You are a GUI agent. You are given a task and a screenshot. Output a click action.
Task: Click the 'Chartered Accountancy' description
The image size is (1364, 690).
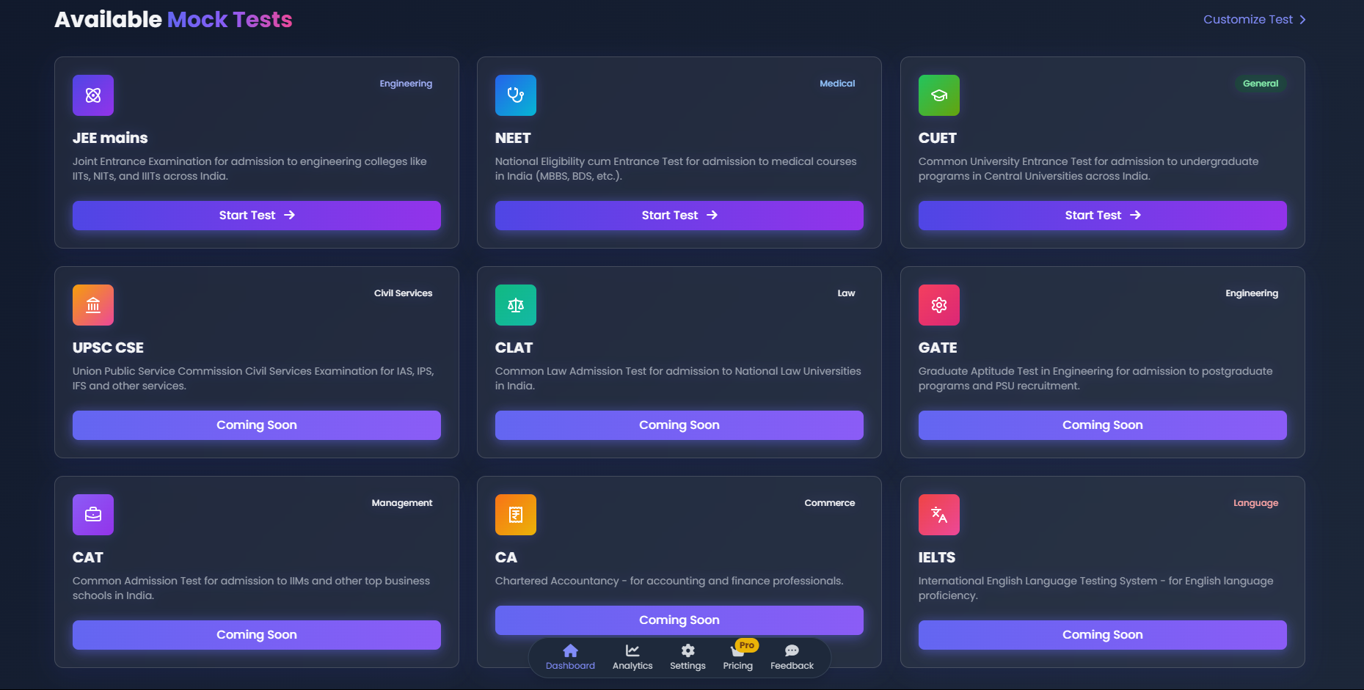coord(669,581)
